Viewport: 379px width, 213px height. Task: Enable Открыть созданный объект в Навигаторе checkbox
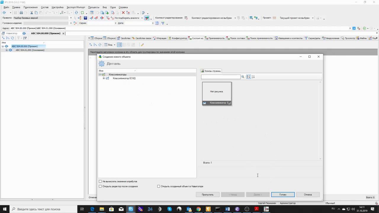pos(159,186)
